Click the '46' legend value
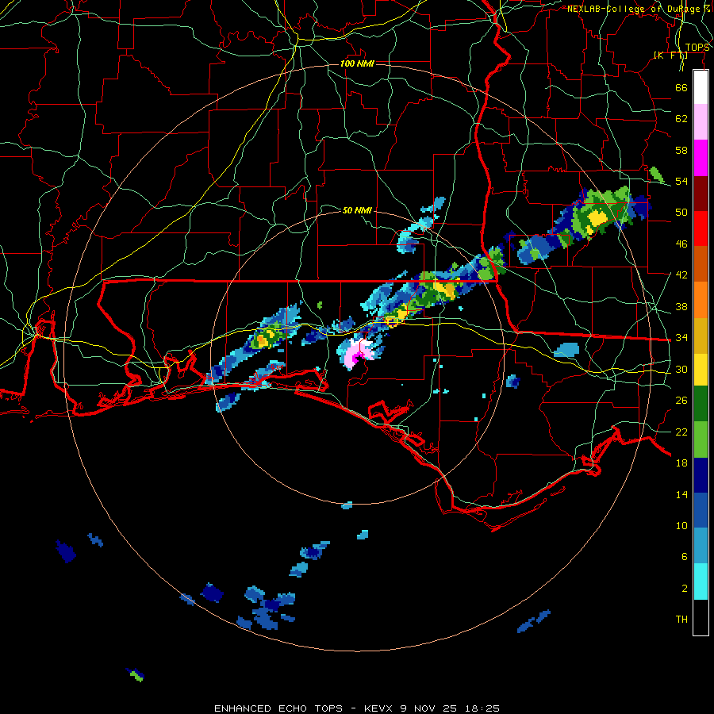The image size is (714, 714). point(681,244)
